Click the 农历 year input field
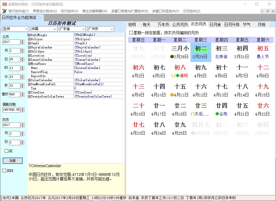276x201 pixels. [11, 125]
